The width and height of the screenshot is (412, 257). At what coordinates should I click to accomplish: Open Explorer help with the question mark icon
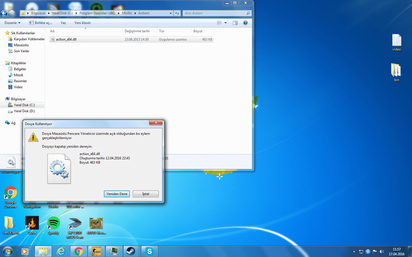[x=245, y=23]
